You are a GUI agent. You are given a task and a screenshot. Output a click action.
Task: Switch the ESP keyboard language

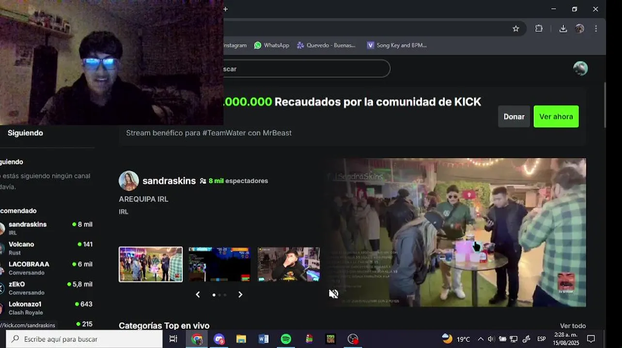click(x=541, y=339)
